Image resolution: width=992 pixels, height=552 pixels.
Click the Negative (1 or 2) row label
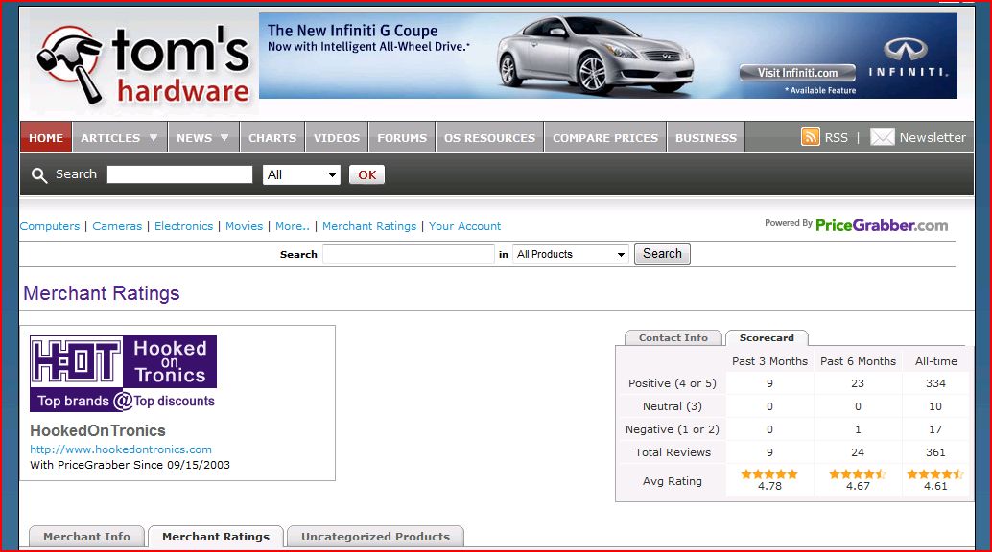pyautogui.click(x=672, y=429)
